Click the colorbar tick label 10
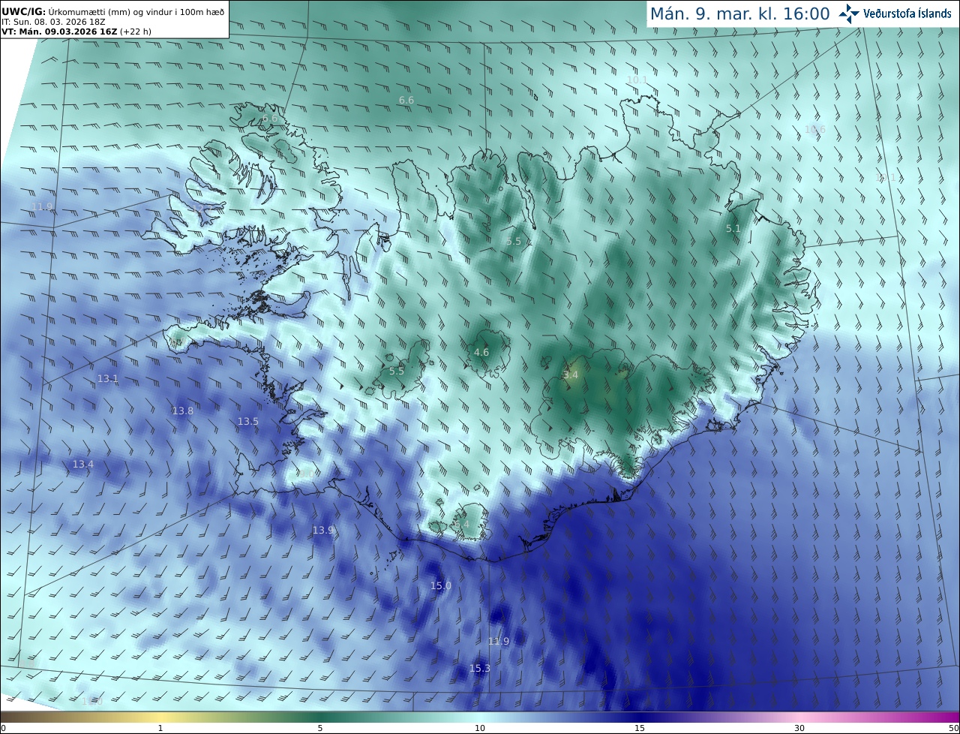The width and height of the screenshot is (960, 734). 480,729
